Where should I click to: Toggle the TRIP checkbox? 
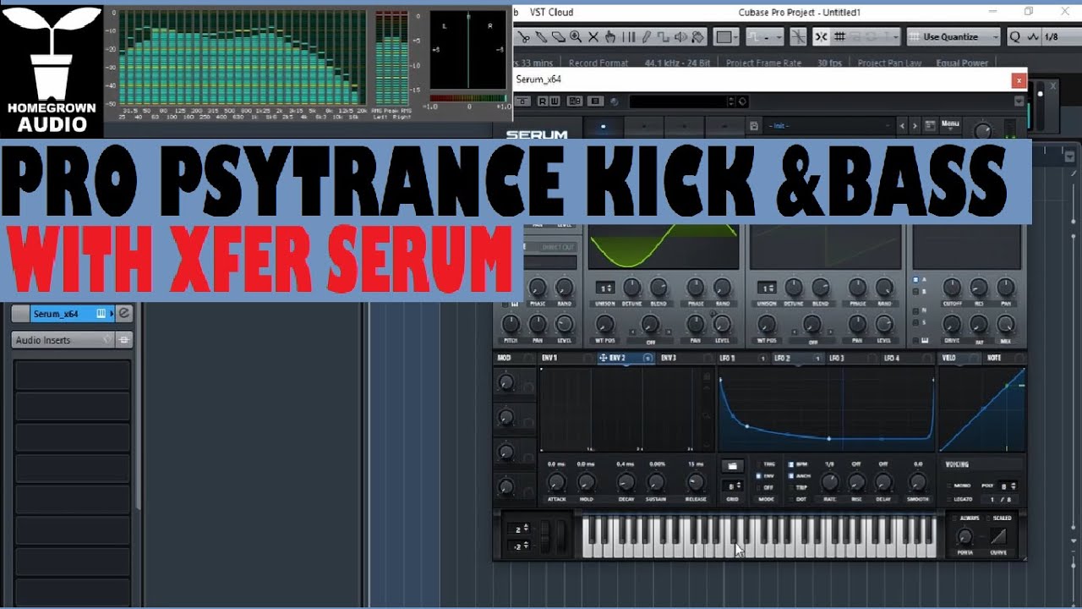tap(790, 488)
